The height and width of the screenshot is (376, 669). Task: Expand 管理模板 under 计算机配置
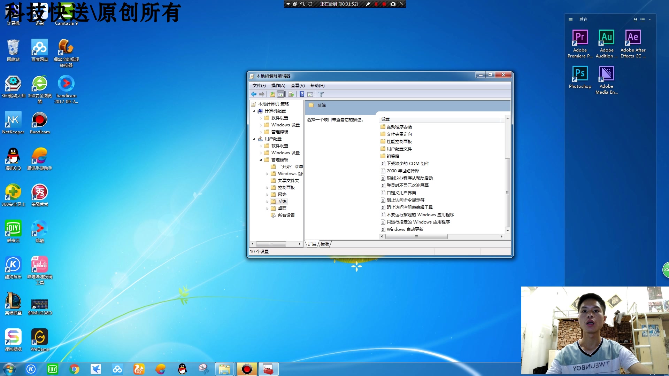tap(261, 132)
